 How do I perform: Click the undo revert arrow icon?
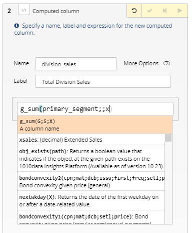click(134, 11)
